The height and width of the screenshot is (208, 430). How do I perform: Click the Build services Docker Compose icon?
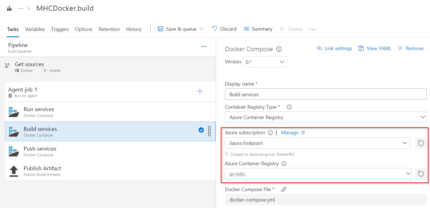[x=13, y=131]
